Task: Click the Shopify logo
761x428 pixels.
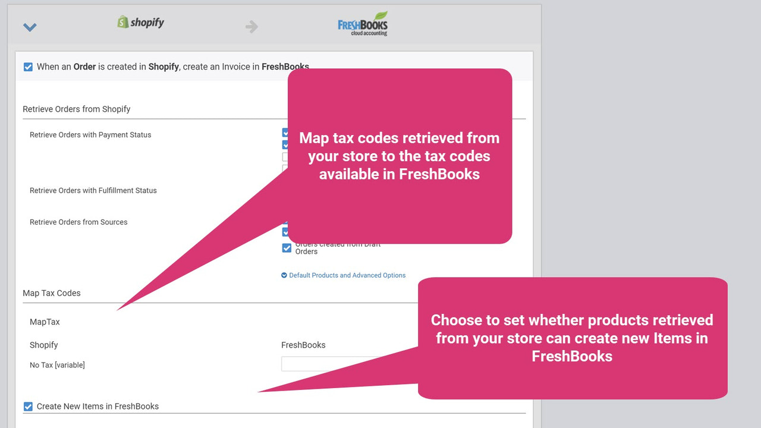Action: (140, 22)
